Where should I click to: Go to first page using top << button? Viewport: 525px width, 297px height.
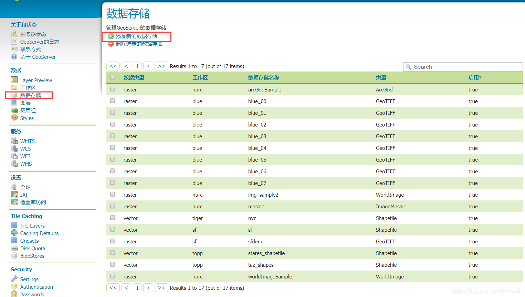(113, 66)
